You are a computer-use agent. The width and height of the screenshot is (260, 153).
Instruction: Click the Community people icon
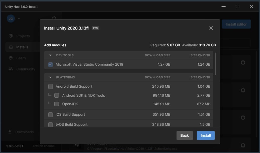tap(11, 69)
